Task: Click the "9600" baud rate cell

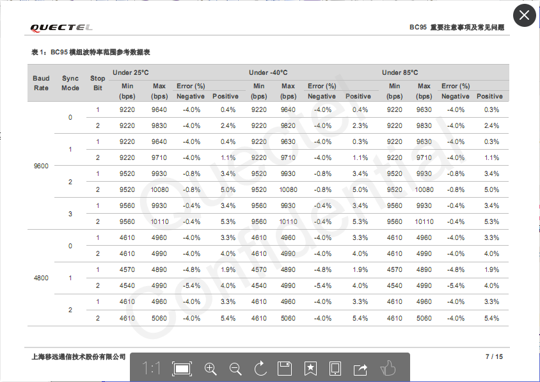Action: (x=41, y=166)
